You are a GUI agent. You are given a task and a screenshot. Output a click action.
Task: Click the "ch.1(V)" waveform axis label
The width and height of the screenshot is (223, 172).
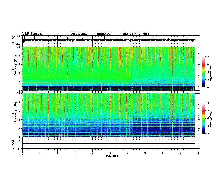13,40
